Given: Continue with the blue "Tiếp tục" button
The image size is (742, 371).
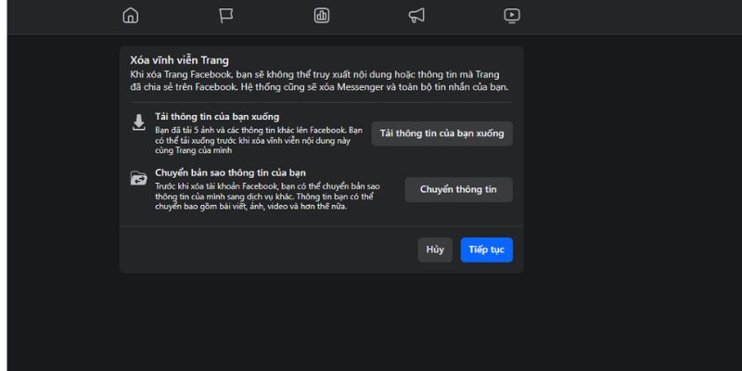Looking at the screenshot, I should click(x=486, y=249).
